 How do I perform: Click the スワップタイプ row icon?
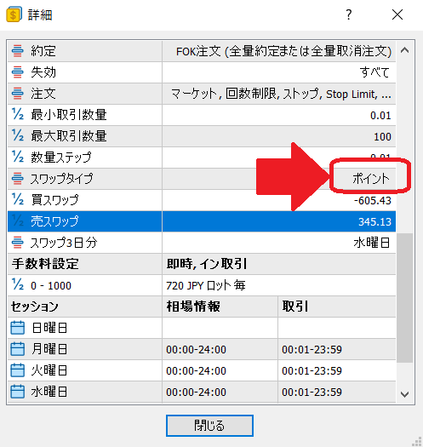17,179
